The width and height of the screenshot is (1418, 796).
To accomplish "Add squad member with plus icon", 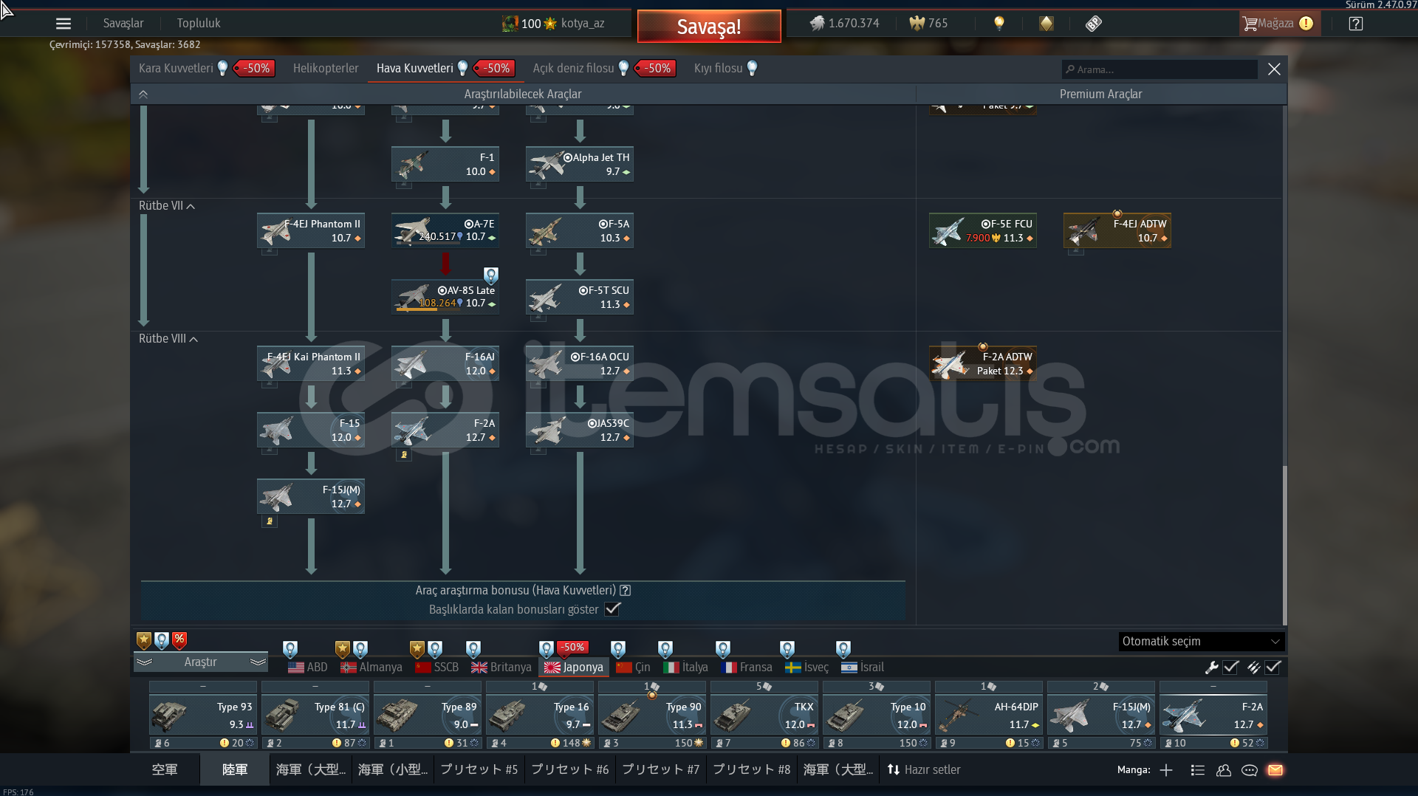I will pos(1166,770).
